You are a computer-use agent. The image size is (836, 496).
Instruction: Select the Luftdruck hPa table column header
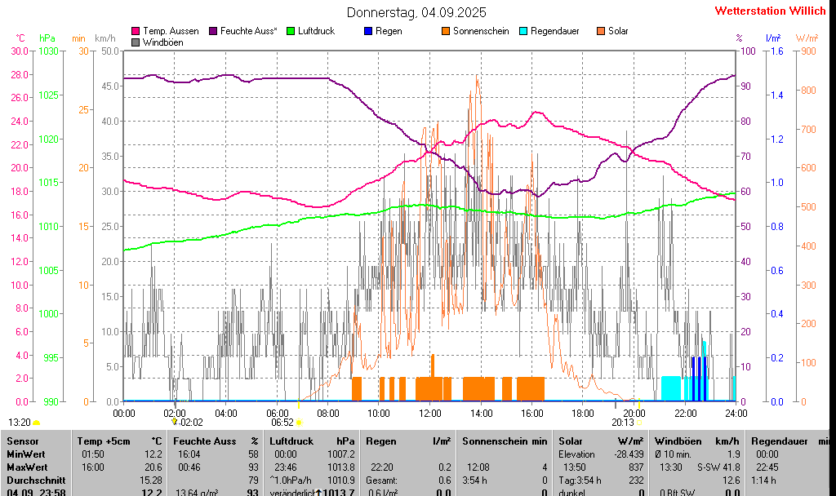(x=313, y=441)
